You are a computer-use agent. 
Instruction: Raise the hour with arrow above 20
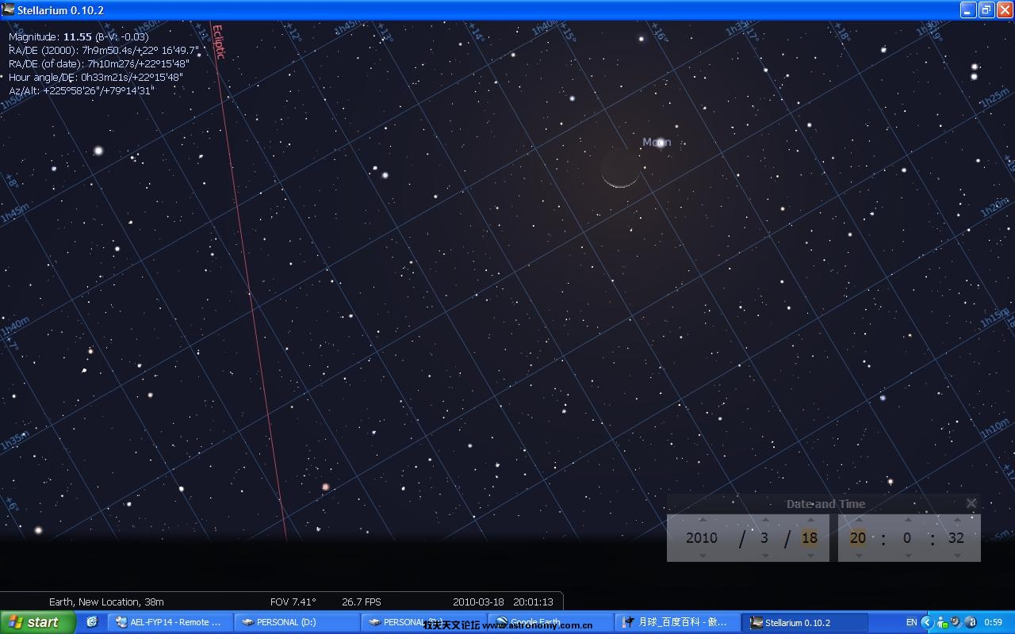click(x=858, y=520)
